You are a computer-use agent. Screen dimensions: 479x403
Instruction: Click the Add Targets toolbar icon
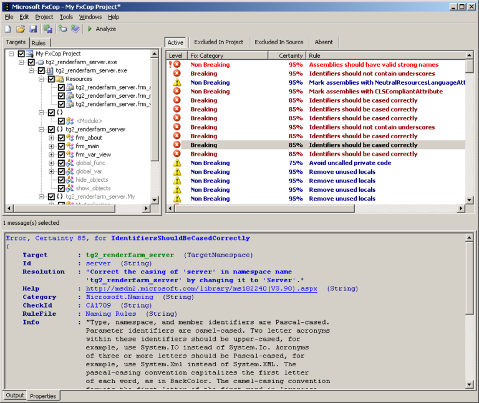click(x=62, y=29)
